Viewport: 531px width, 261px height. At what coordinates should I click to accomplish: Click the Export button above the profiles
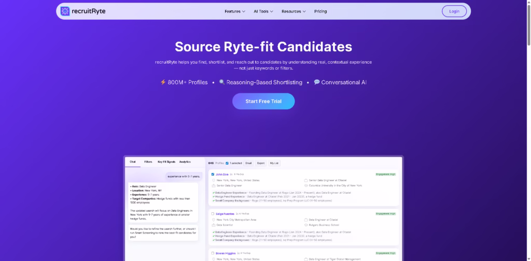(261, 163)
